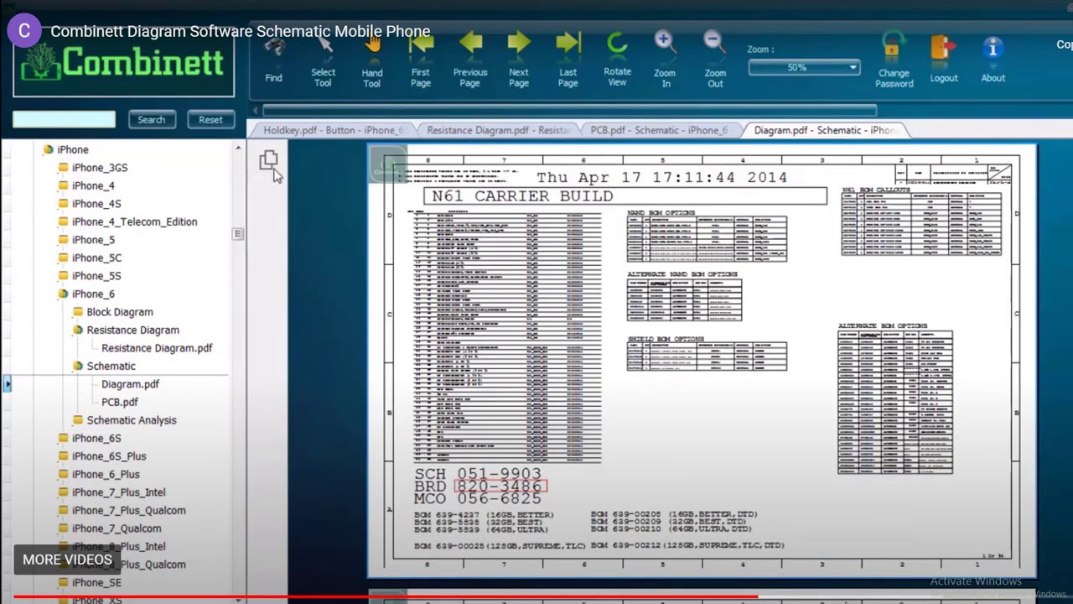Rotate the view
1073x604 pixels.
click(617, 60)
